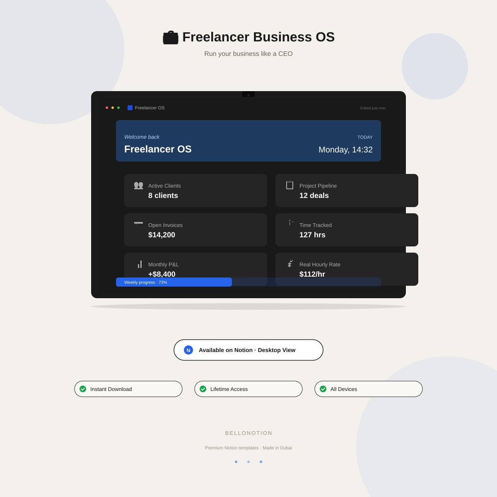Click the "Welcome back" greeting text

tap(142, 137)
